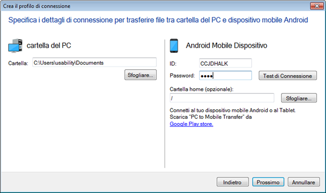Focus the Password input field
326x193 pixels.
coord(225,76)
